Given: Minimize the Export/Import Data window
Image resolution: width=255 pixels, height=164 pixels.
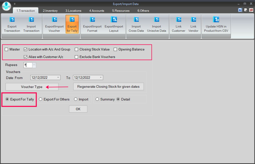Looking at the screenshot, I should 239,4.
